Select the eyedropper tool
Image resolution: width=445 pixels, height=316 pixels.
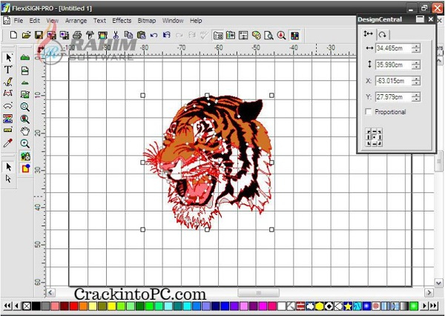7,143
